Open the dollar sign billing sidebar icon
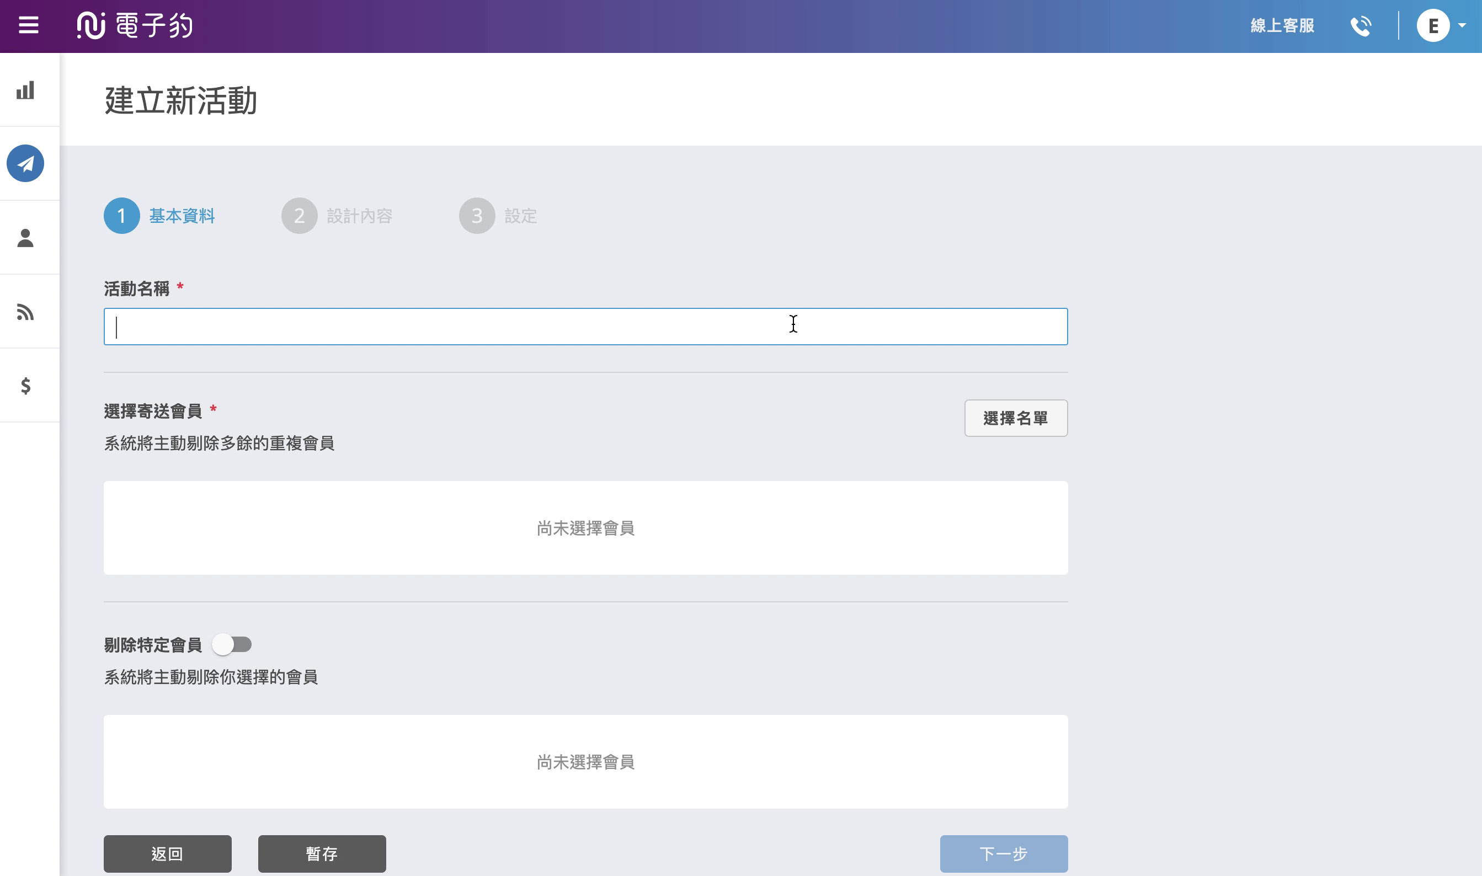The height and width of the screenshot is (876, 1482). pos(25,386)
